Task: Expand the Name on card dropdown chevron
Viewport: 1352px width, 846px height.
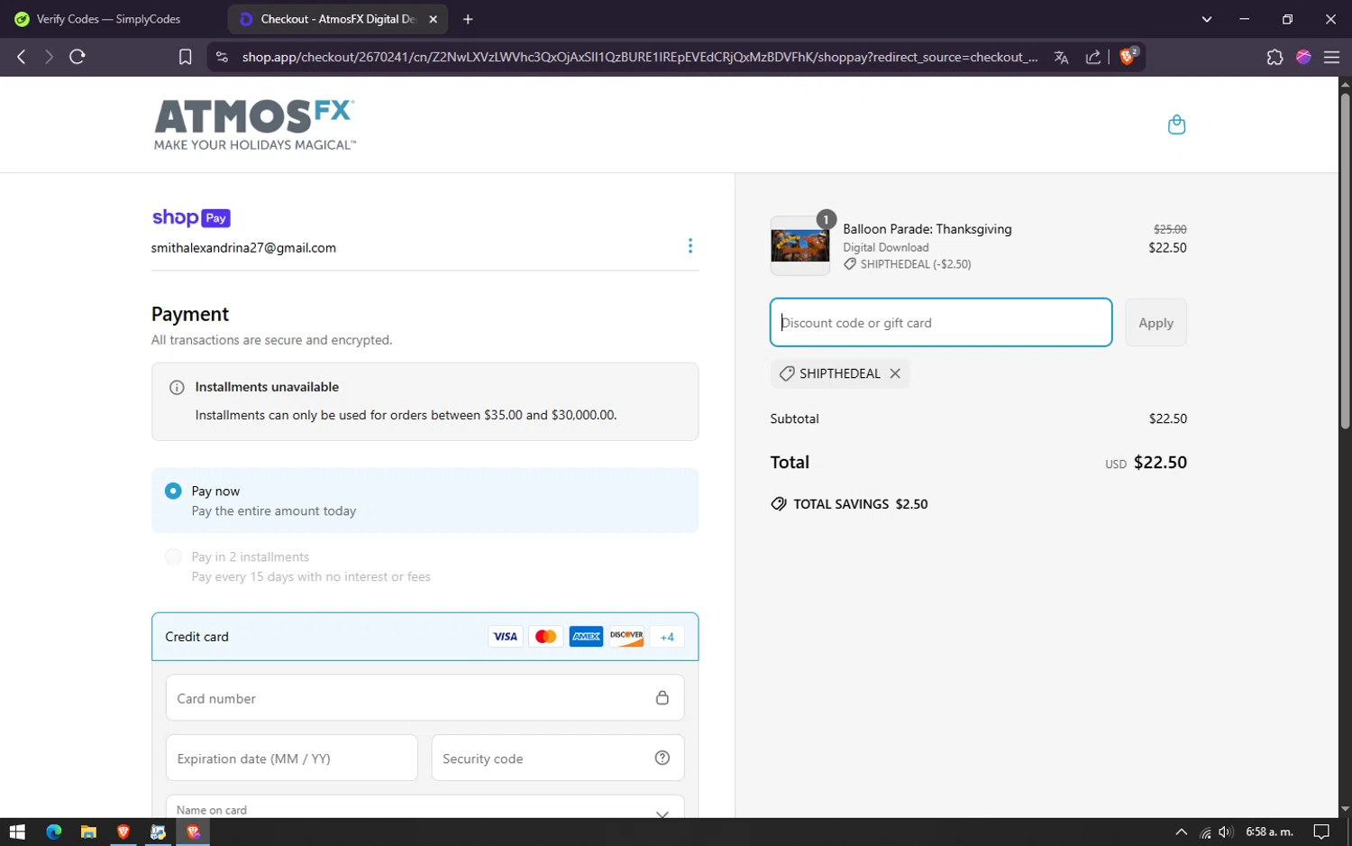Action: coord(662,814)
